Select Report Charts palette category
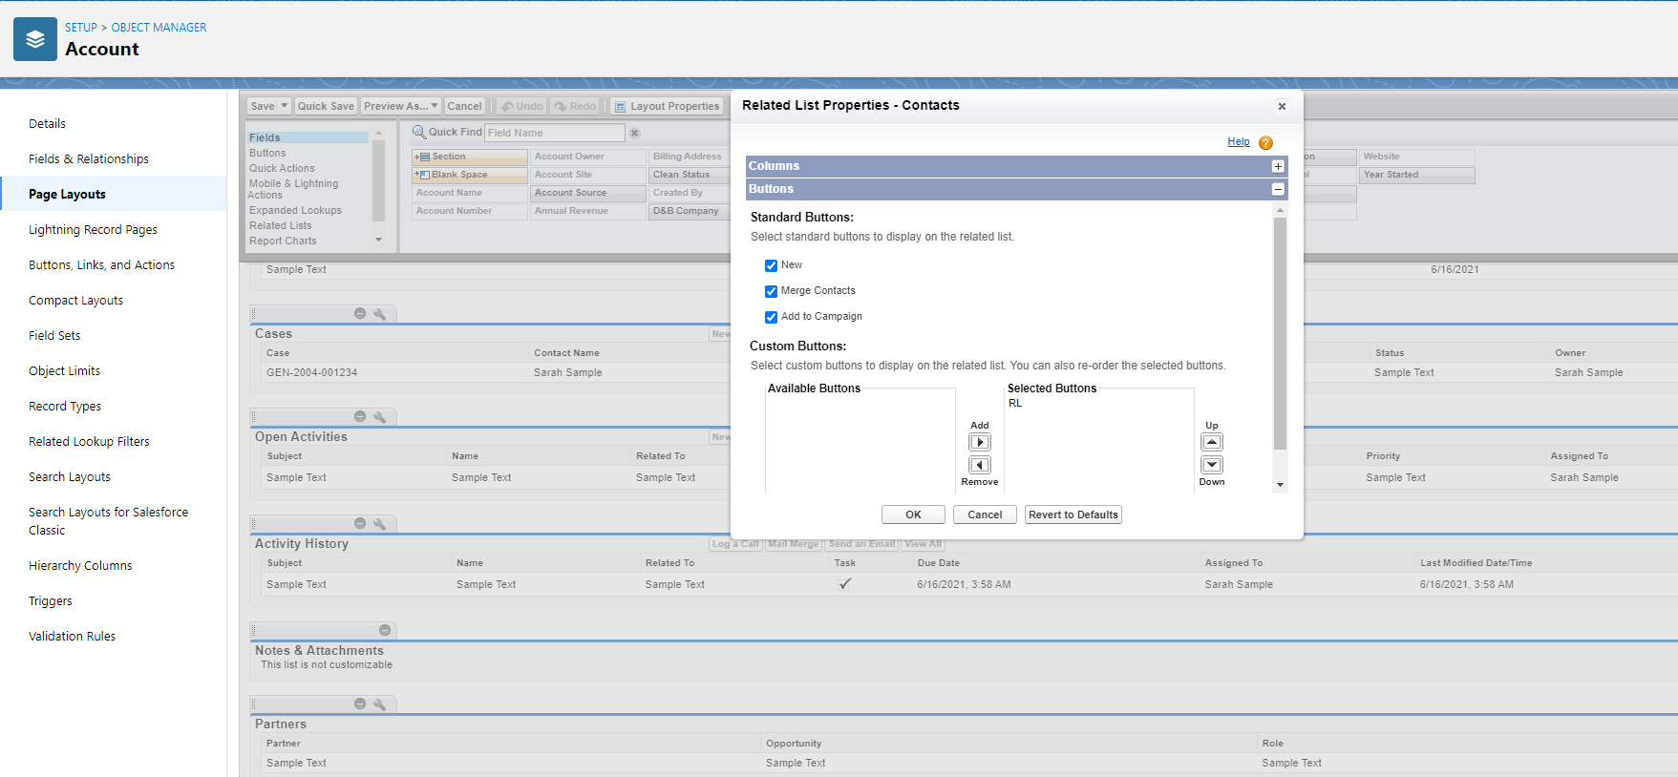Viewport: 1678px width, 777px height. pos(283,241)
